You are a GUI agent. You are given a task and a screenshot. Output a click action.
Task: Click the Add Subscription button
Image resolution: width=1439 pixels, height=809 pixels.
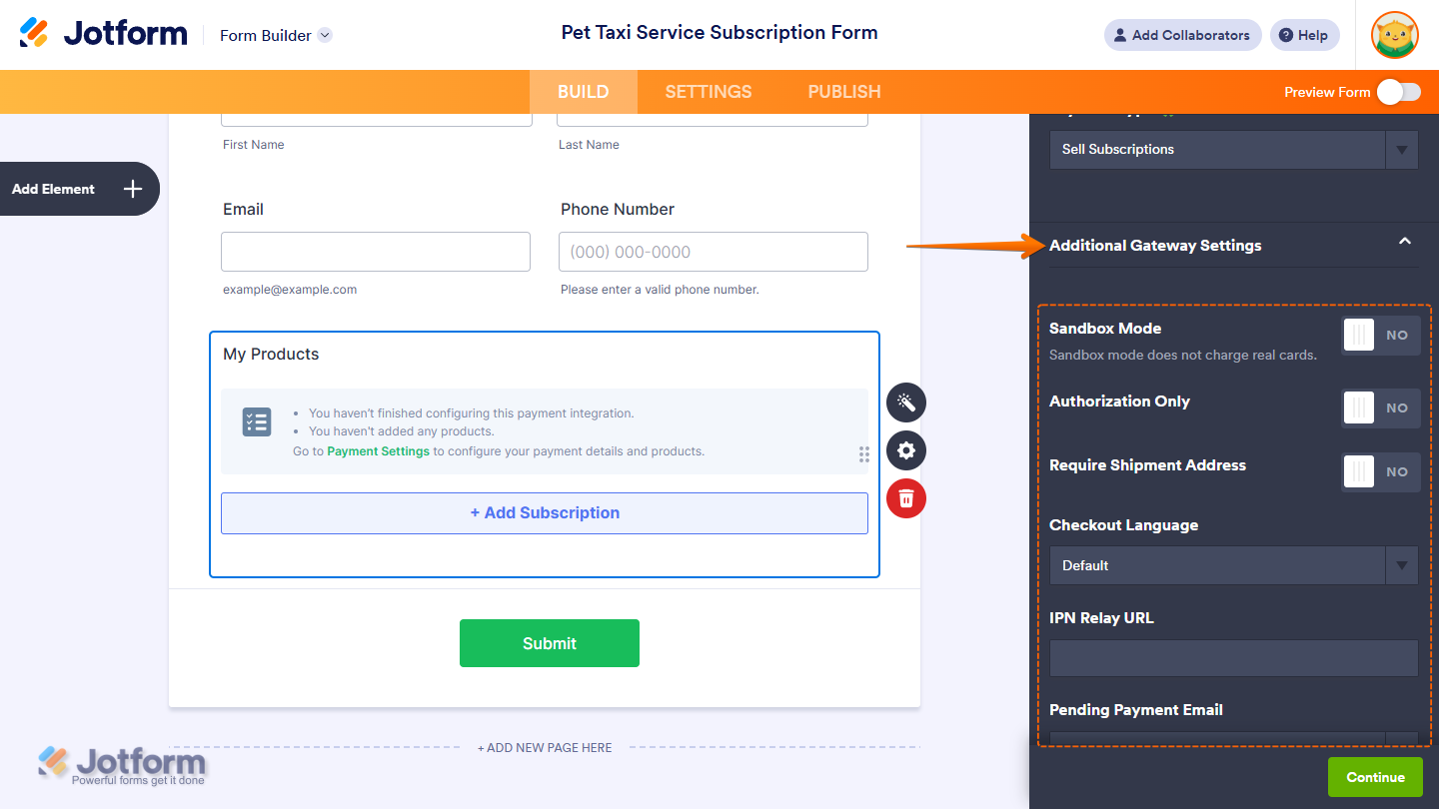click(x=545, y=512)
